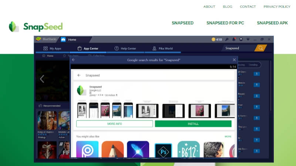The height and width of the screenshot is (166, 296).
Task: Close the Google search results dialog
Action: click(234, 60)
